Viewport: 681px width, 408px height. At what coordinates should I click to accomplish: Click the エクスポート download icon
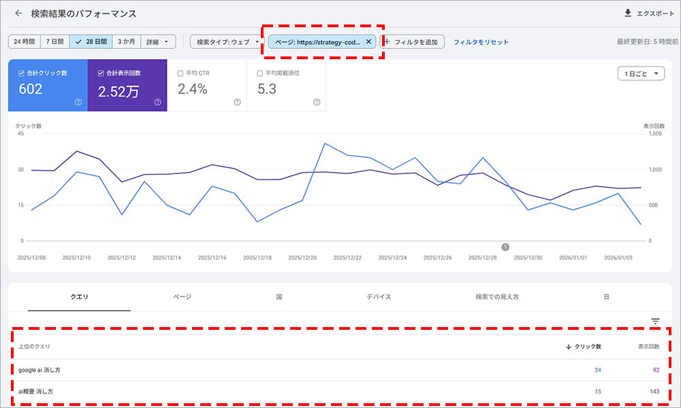[627, 14]
